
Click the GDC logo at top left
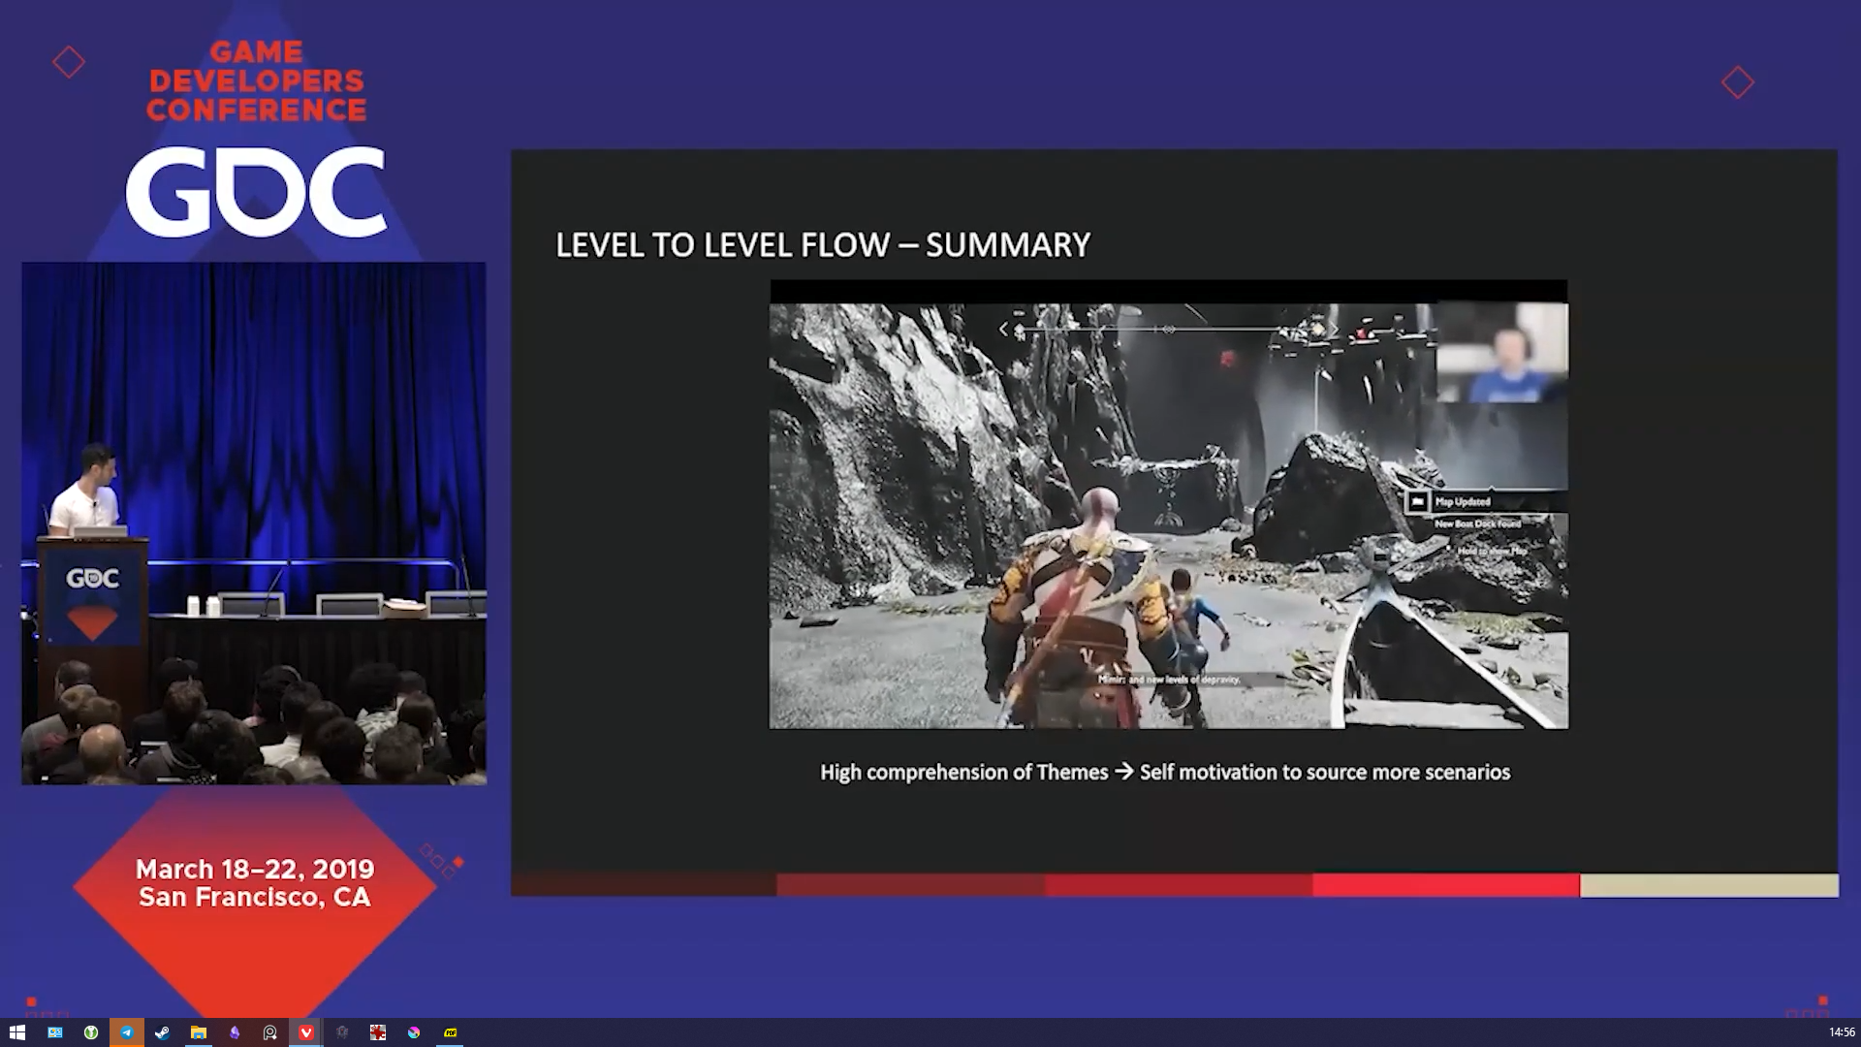[x=256, y=190]
